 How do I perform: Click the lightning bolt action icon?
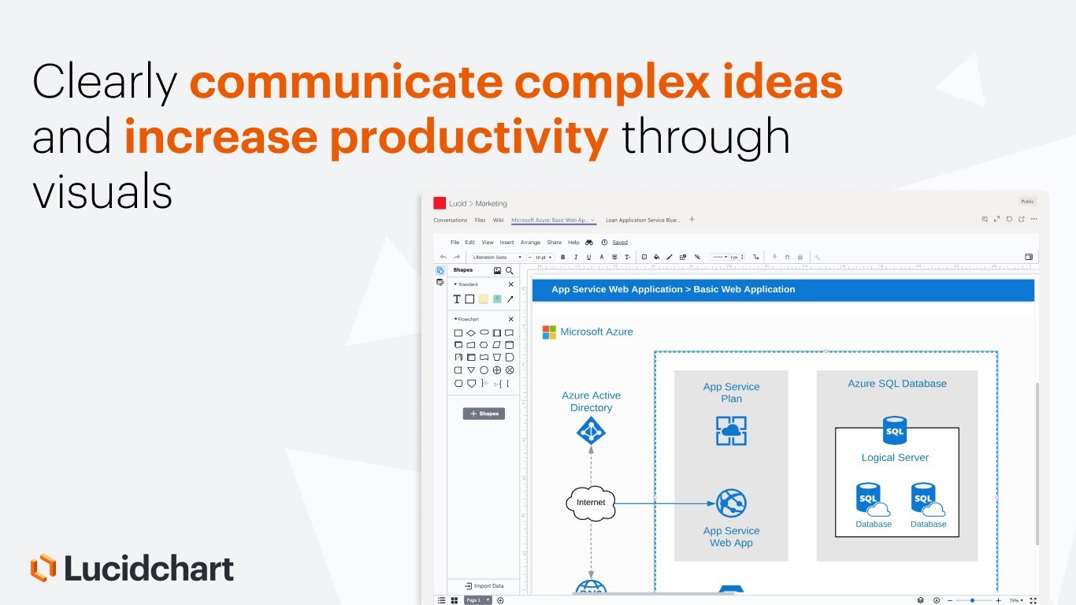pos(775,257)
